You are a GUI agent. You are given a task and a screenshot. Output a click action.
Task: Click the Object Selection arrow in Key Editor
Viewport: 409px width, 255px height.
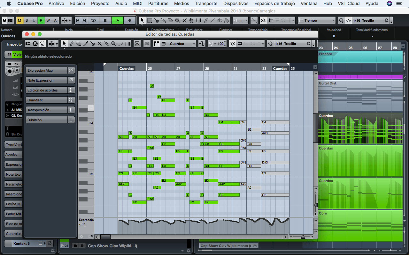(64, 44)
